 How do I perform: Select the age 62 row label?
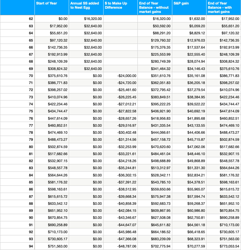click(31, 19)
